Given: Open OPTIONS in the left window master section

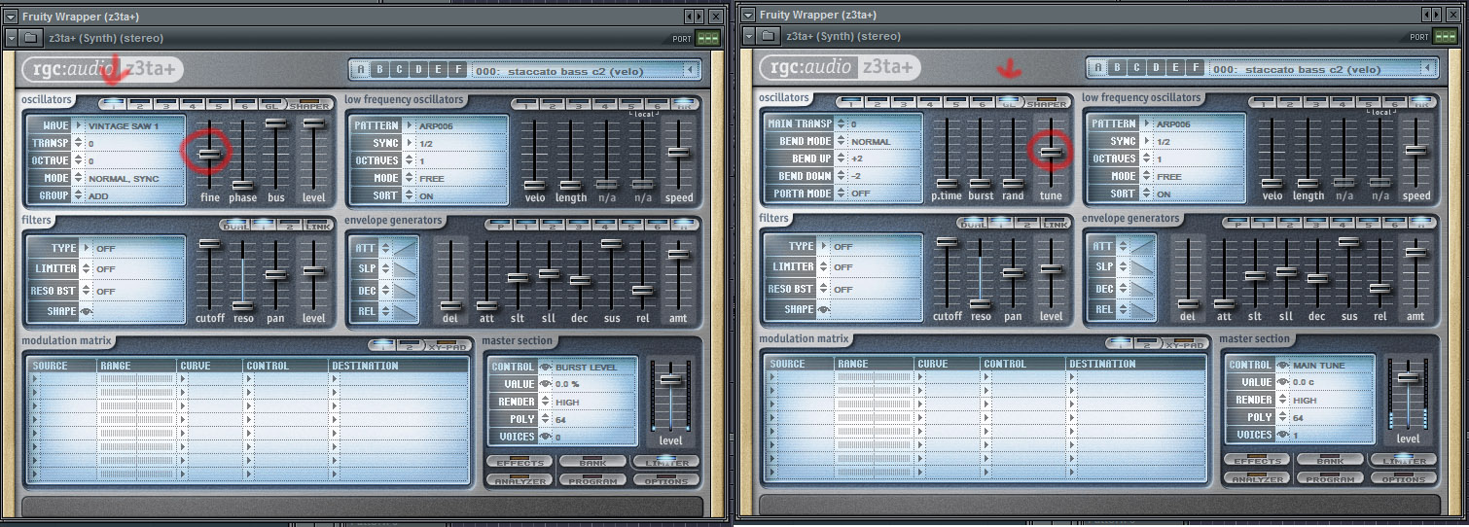Looking at the screenshot, I should (665, 480).
